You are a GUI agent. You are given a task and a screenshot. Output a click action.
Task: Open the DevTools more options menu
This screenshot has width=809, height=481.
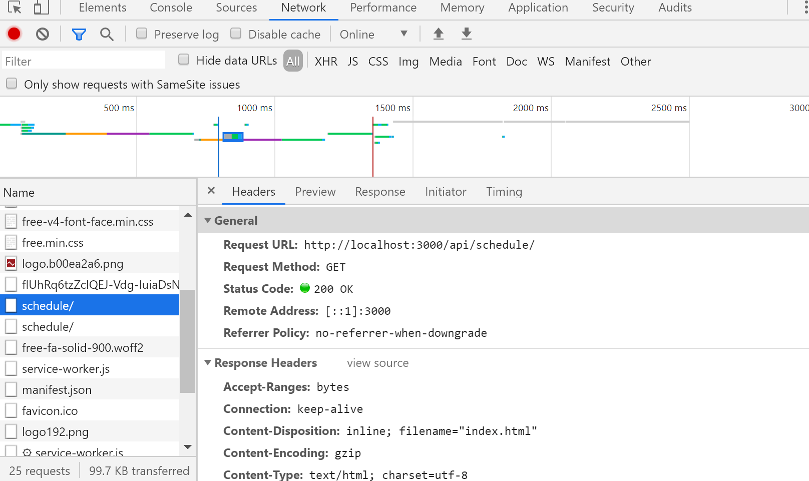pyautogui.click(x=805, y=8)
